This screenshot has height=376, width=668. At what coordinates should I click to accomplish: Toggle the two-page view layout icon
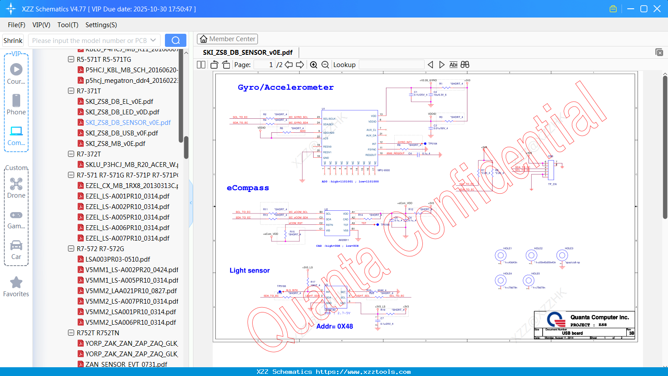click(201, 65)
